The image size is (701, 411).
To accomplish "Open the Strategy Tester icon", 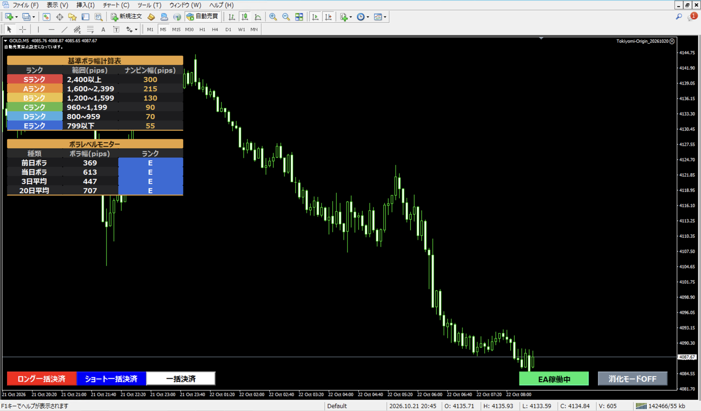I will [98, 17].
